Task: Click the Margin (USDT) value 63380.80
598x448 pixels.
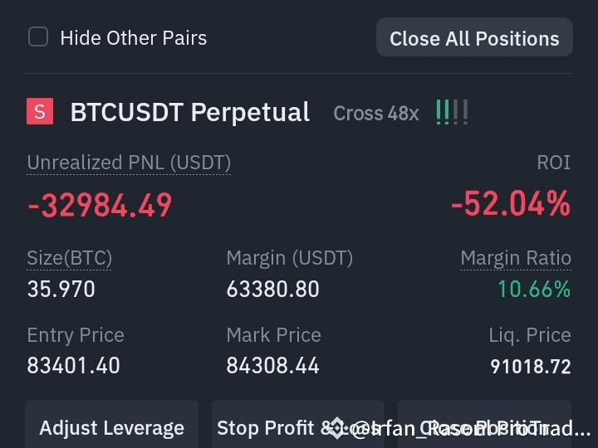Action: coord(272,290)
